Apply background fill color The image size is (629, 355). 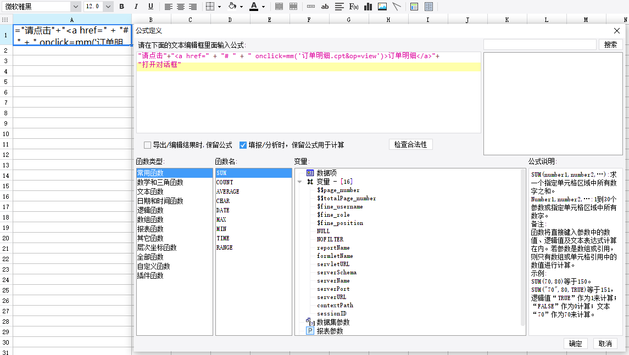[232, 7]
